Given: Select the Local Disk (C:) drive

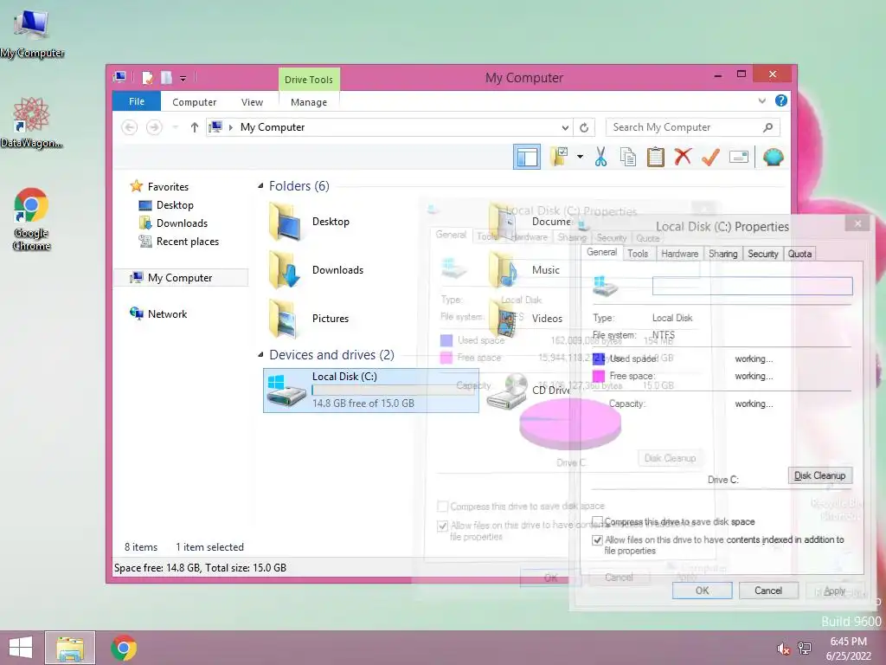Looking at the screenshot, I should (x=370, y=391).
